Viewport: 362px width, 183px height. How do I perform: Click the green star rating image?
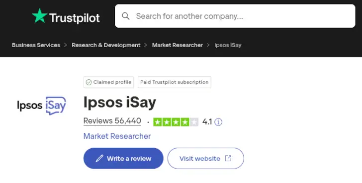176,122
